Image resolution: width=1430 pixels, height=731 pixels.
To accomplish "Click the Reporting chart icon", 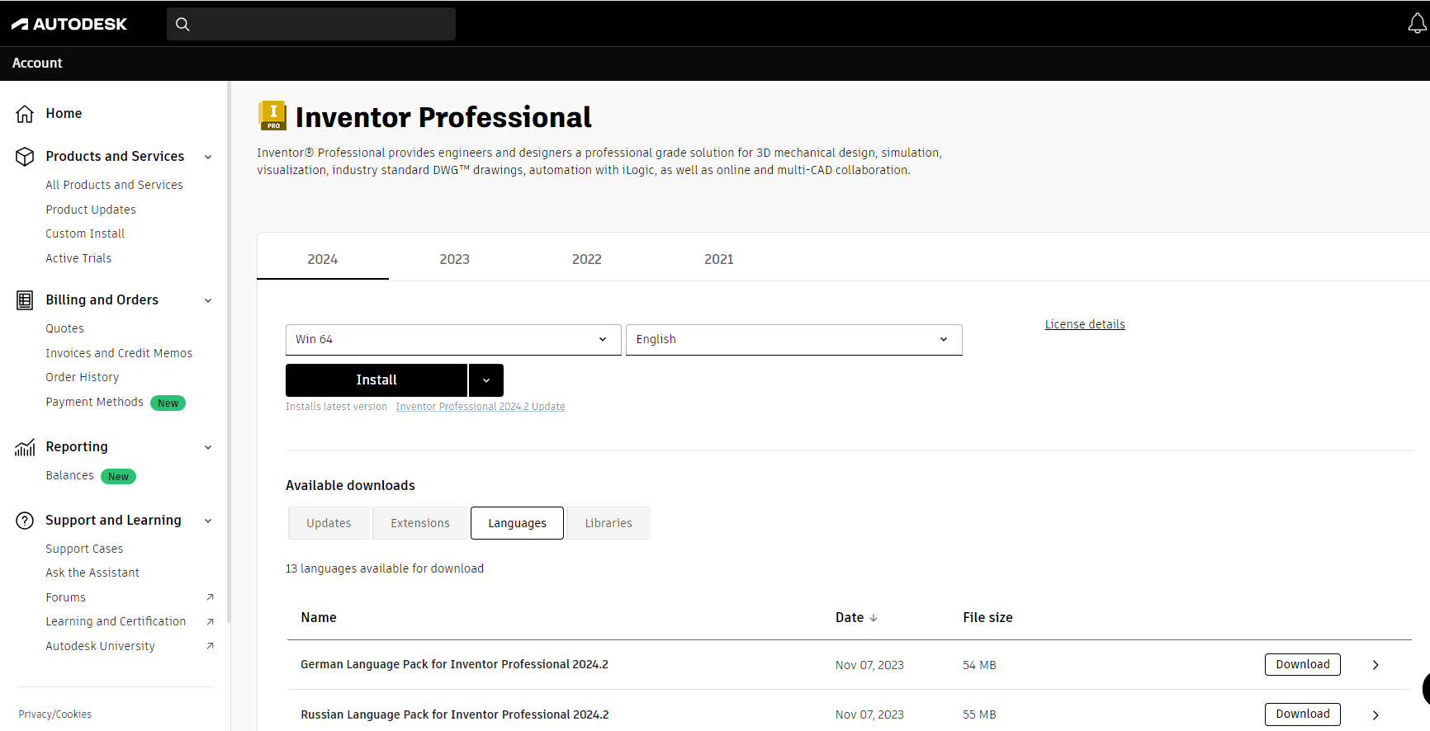I will click(x=25, y=447).
